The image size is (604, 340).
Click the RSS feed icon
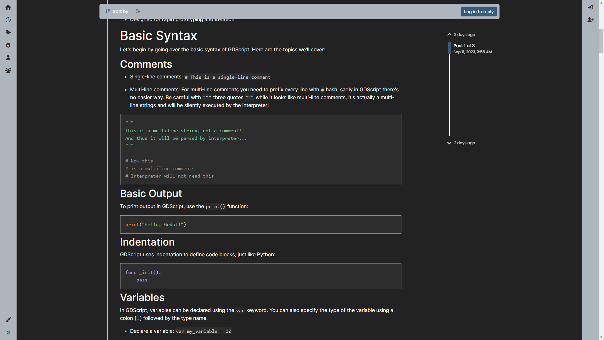(138, 11)
